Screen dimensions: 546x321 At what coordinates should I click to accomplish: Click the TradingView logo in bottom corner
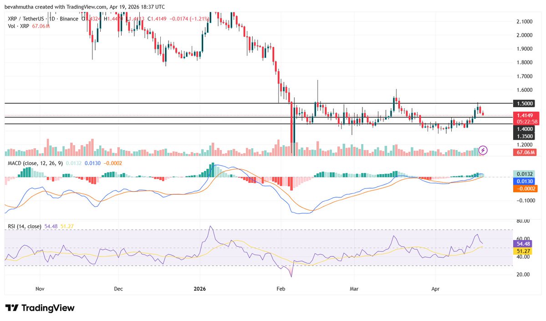click(x=40, y=308)
